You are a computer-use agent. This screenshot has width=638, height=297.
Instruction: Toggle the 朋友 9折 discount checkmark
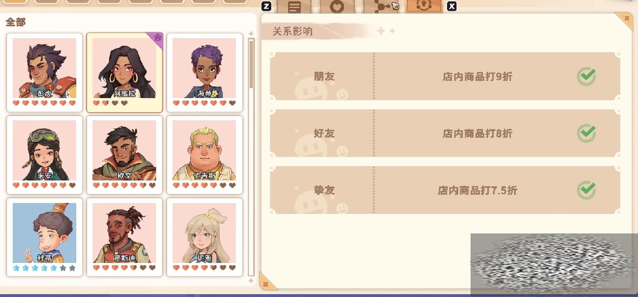point(586,76)
